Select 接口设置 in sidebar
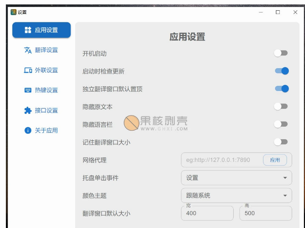 pos(41,111)
